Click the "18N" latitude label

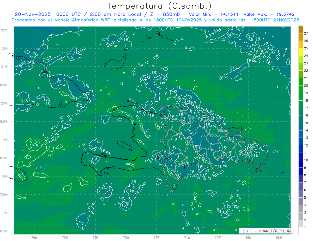tap(4, 176)
